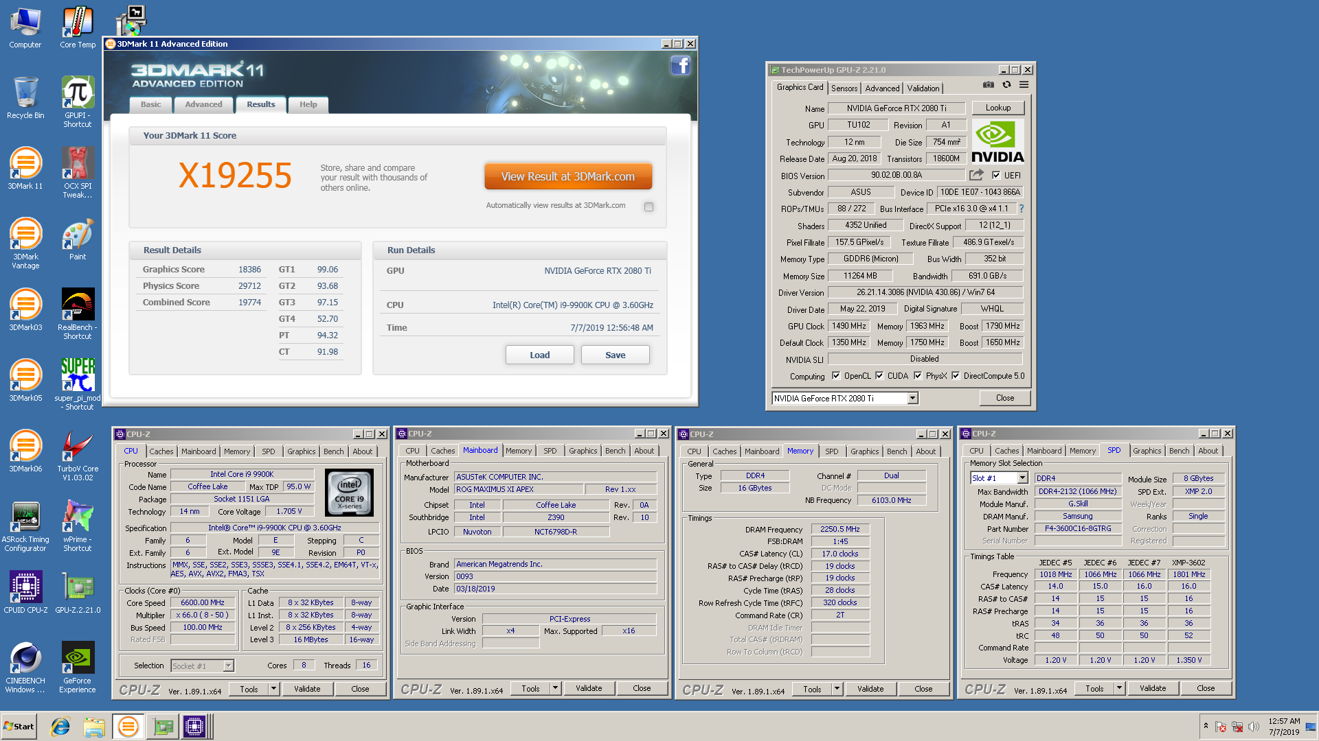The image size is (1319, 741).
Task: Expand the Socket #1 selection dropdown
Action: click(x=229, y=666)
